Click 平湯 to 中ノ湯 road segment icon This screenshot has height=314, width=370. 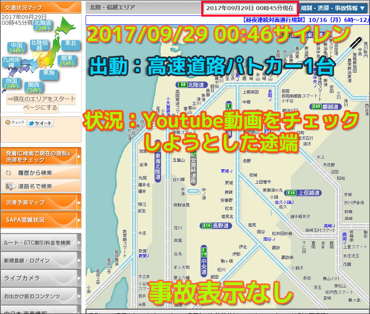(x=194, y=191)
